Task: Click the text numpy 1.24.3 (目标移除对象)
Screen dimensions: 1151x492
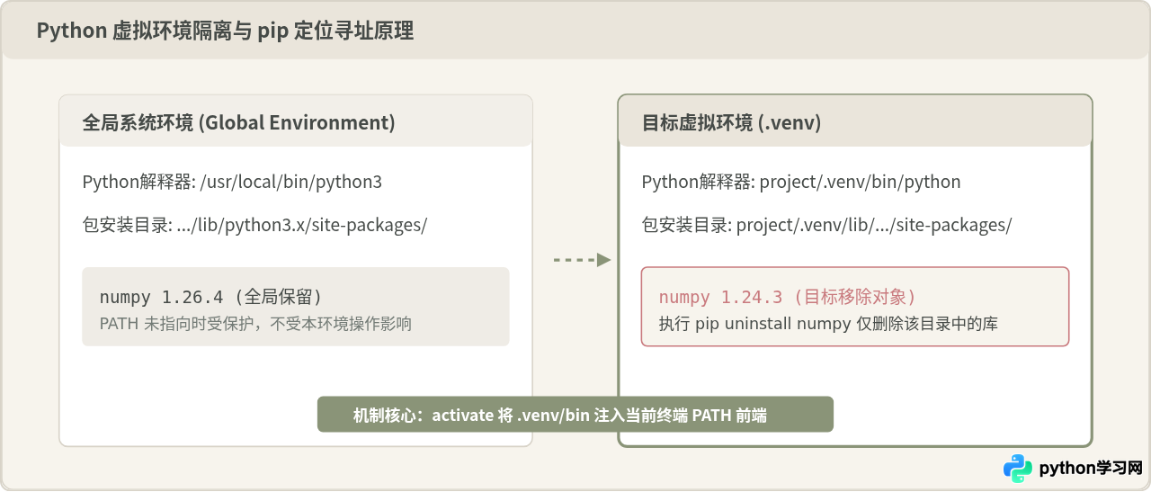Action: pos(787,297)
